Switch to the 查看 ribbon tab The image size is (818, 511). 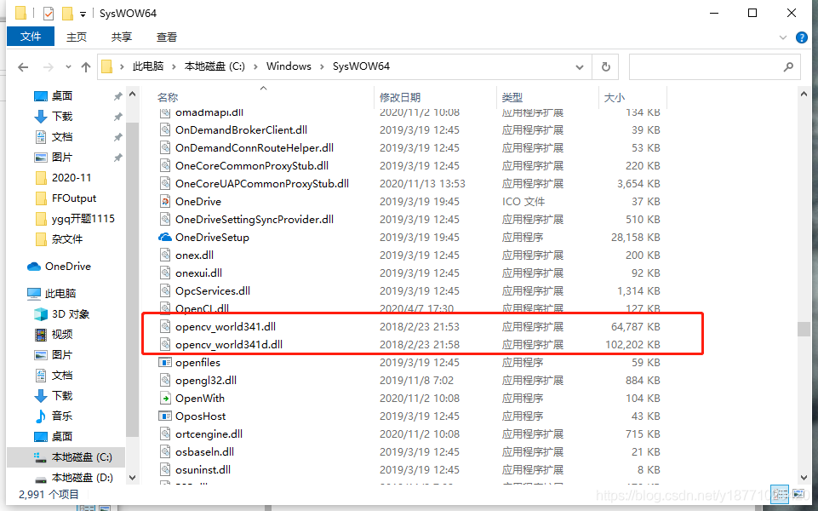pyautogui.click(x=167, y=37)
